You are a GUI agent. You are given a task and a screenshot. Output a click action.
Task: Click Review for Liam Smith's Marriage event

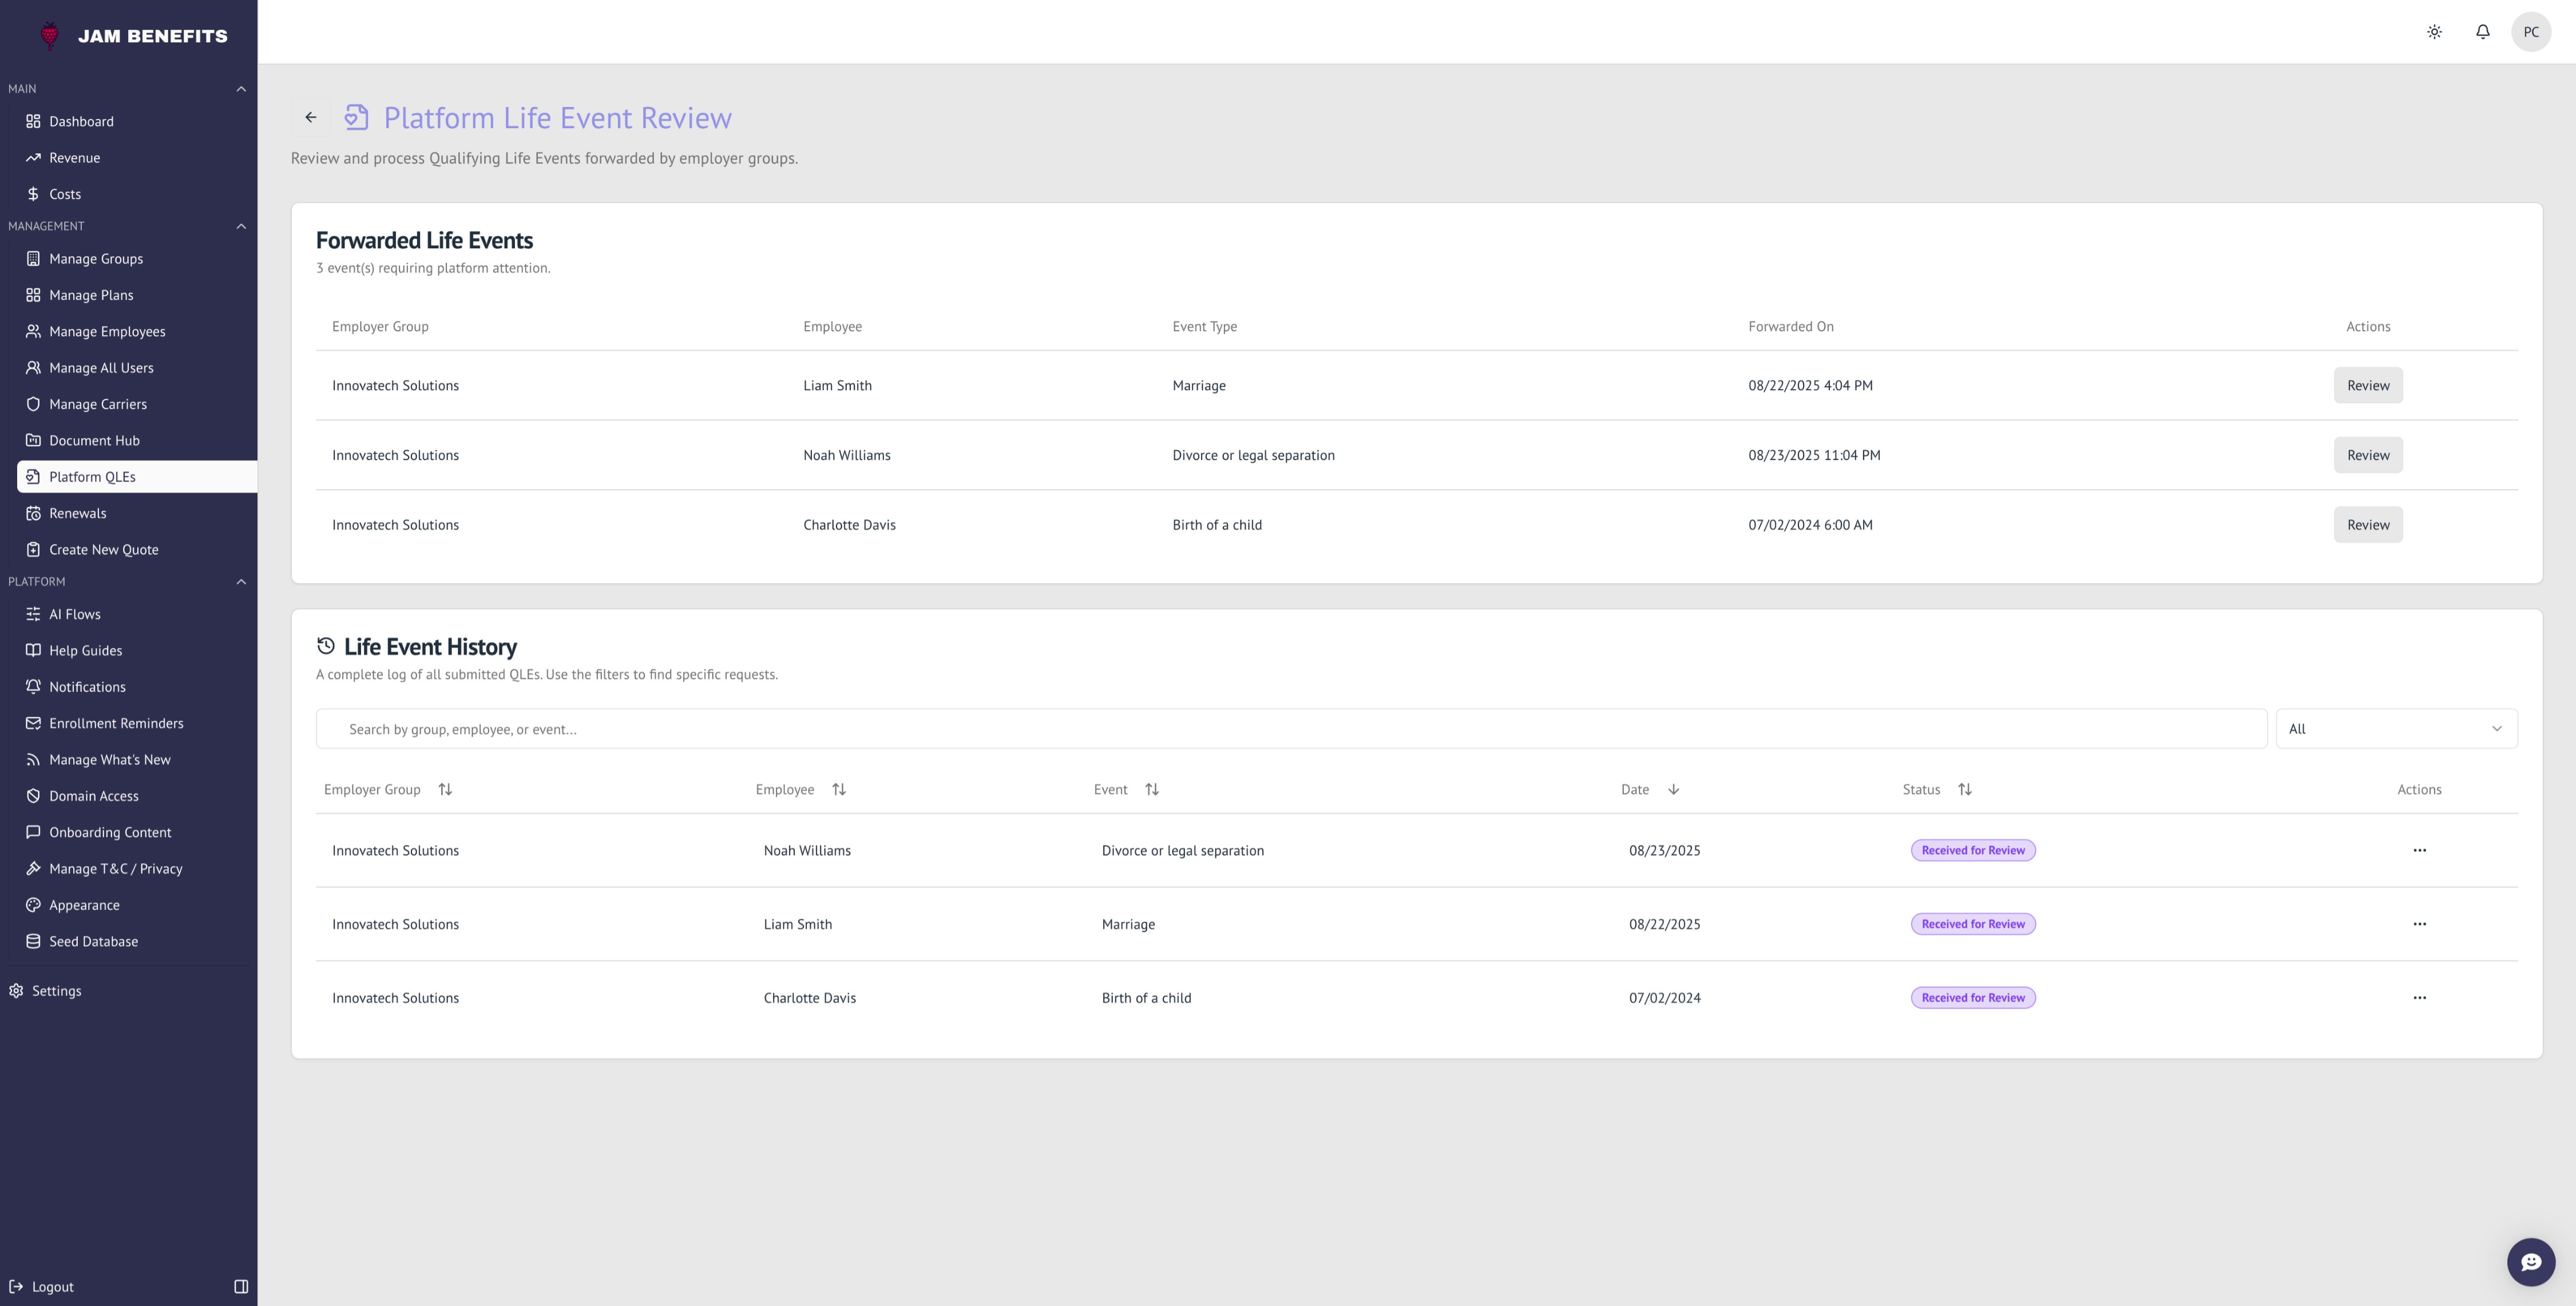2367,385
